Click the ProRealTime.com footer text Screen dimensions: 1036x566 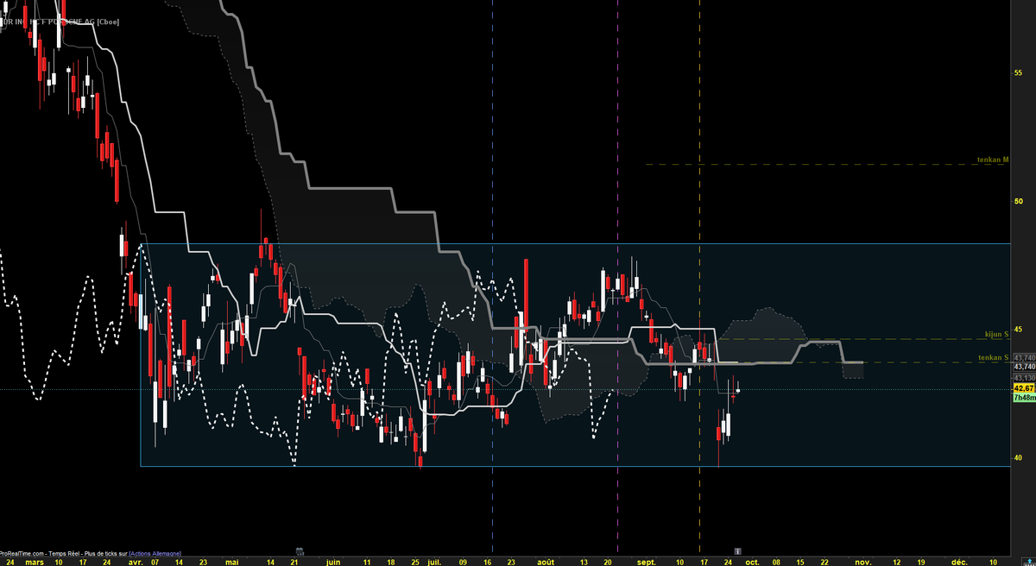coord(23,553)
